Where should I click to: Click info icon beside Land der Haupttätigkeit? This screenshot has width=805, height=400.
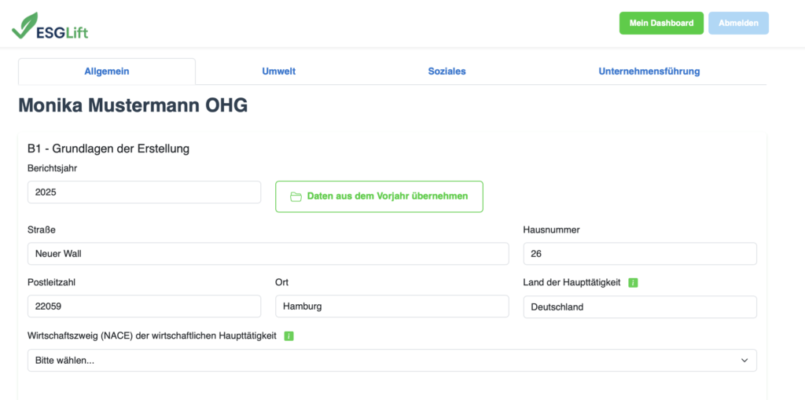pyautogui.click(x=634, y=283)
